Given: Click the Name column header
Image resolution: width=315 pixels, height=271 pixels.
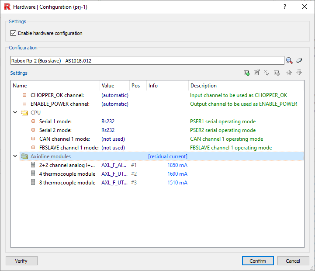Looking at the screenshot, I should 55,86.
